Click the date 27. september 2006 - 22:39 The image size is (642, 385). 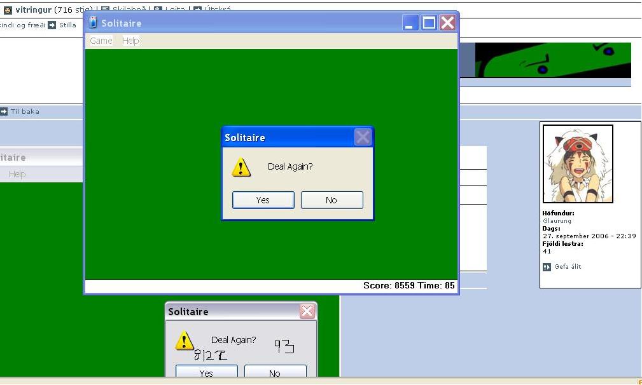590,236
